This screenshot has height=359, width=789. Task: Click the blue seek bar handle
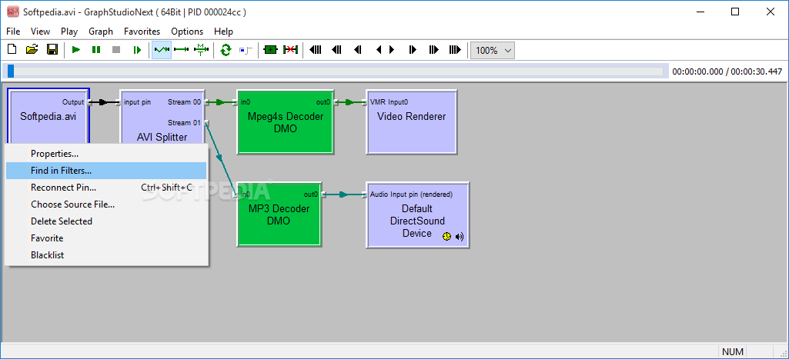coord(11,71)
